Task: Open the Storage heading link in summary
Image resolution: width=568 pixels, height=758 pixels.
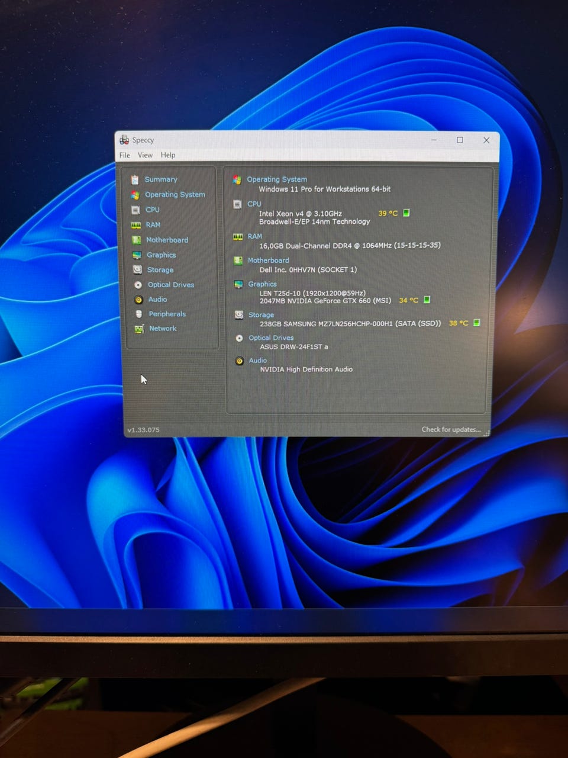Action: [262, 315]
